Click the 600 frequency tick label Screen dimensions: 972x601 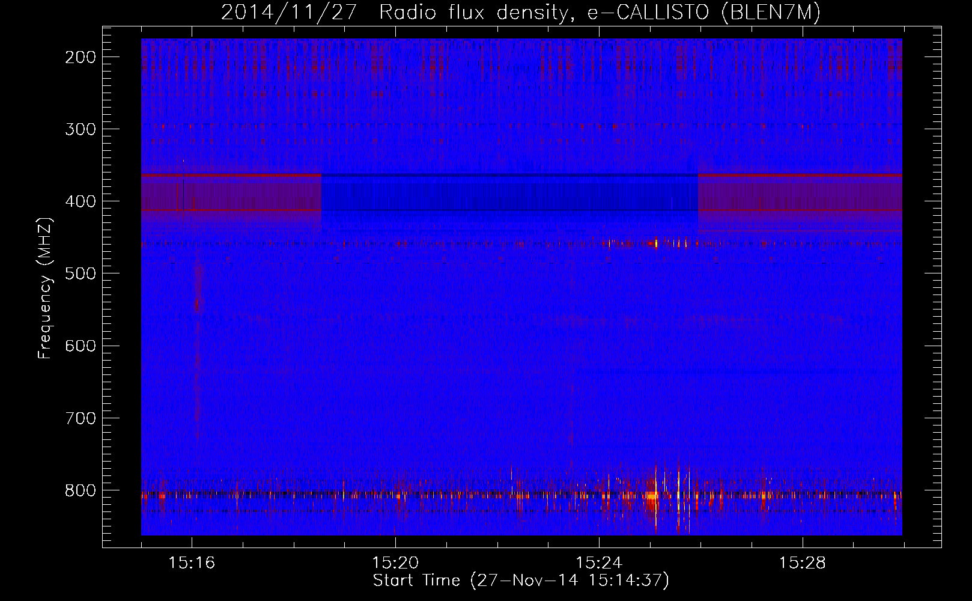(x=80, y=346)
